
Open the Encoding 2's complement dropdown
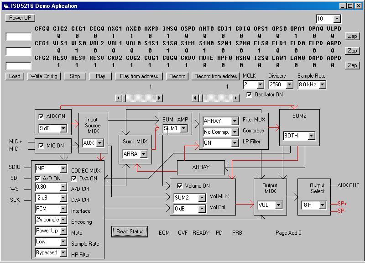pyautogui.click(x=63, y=220)
